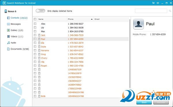Click Paul's contact avatar picture
Screen dimensions: 173x107
tap(138, 24)
